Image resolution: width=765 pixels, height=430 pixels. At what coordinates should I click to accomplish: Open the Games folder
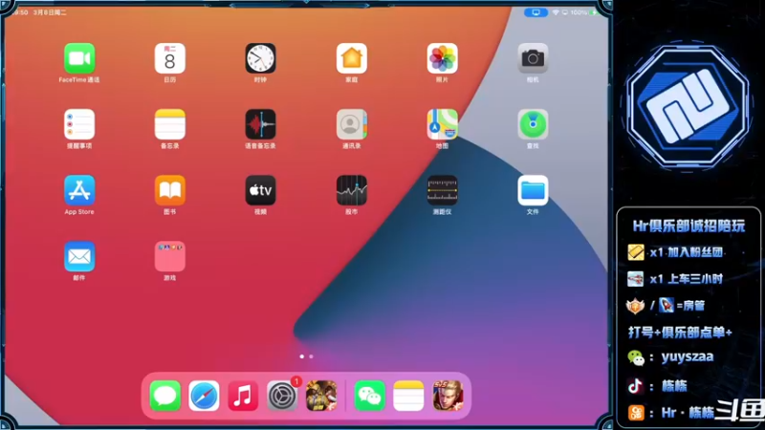pos(170,256)
